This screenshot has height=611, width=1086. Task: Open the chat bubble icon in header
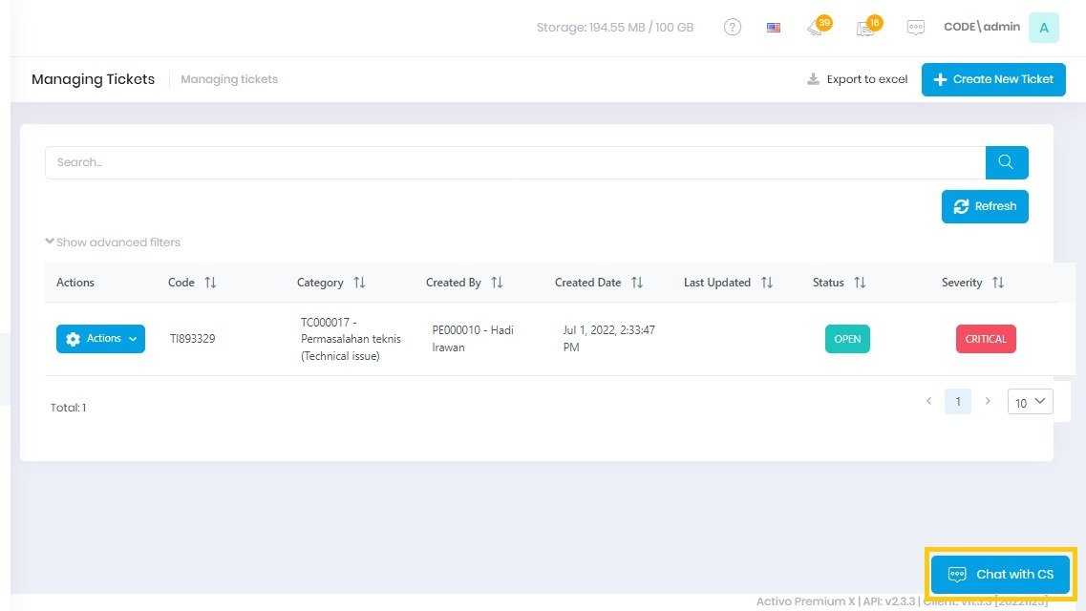915,28
